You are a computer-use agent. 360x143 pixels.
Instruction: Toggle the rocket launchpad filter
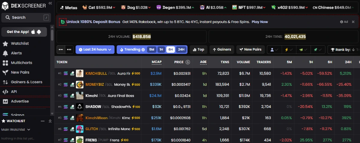[318, 49]
